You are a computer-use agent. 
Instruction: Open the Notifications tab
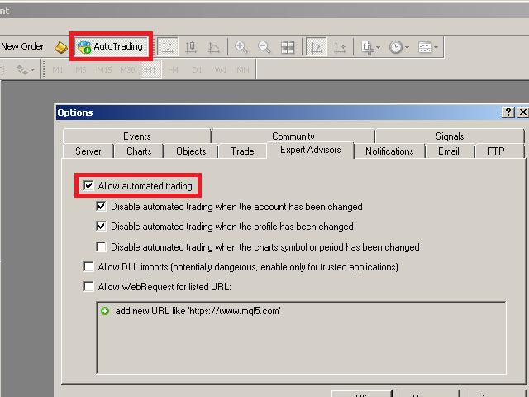click(x=389, y=151)
